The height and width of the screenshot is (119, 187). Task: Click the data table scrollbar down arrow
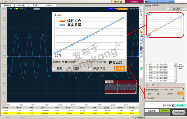click(x=175, y=81)
